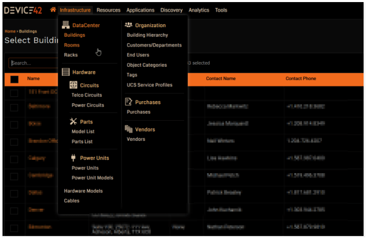Open End Users
This screenshot has width=369, height=241.
click(138, 55)
